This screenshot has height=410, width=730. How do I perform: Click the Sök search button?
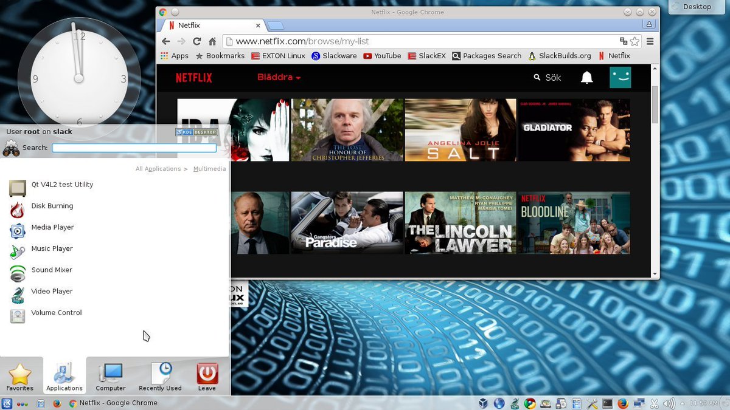[x=547, y=78]
